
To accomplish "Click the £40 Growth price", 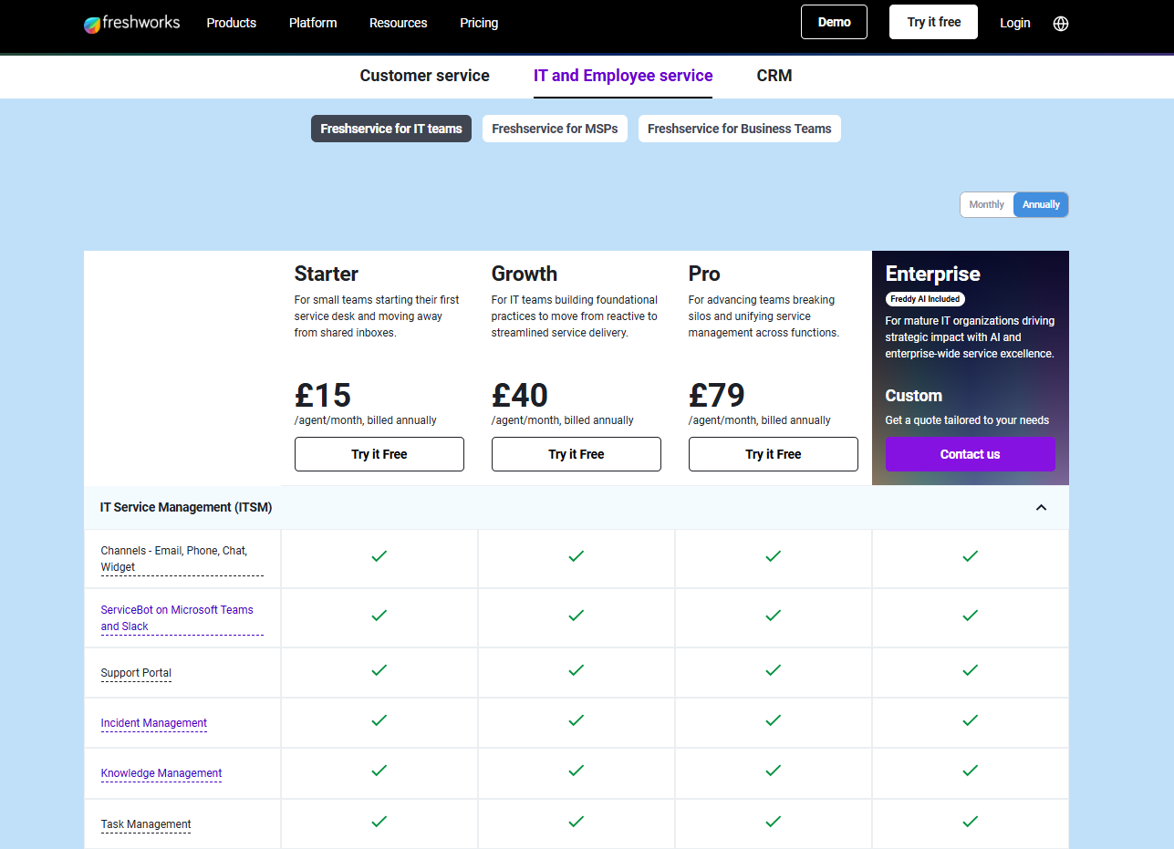I will [x=520, y=395].
